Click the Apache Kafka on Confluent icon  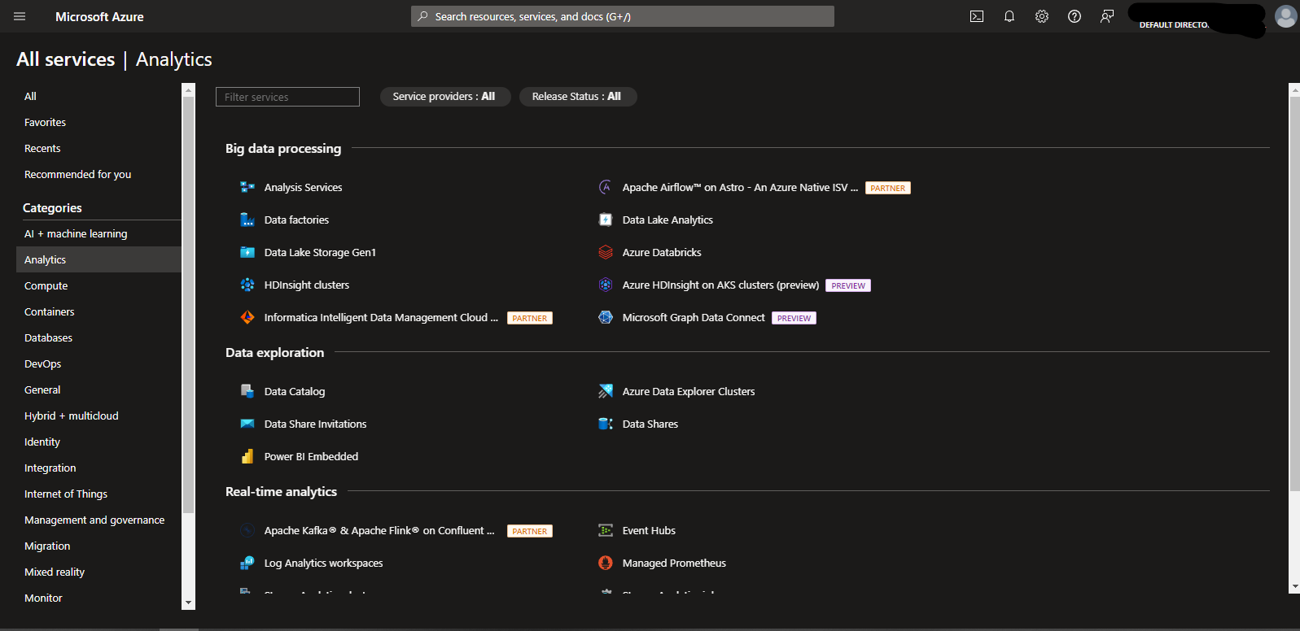[247, 530]
